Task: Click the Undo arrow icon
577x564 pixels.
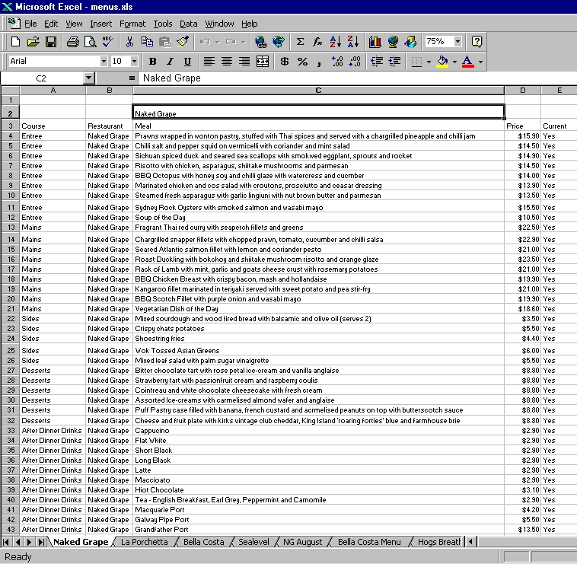Action: [x=205, y=42]
